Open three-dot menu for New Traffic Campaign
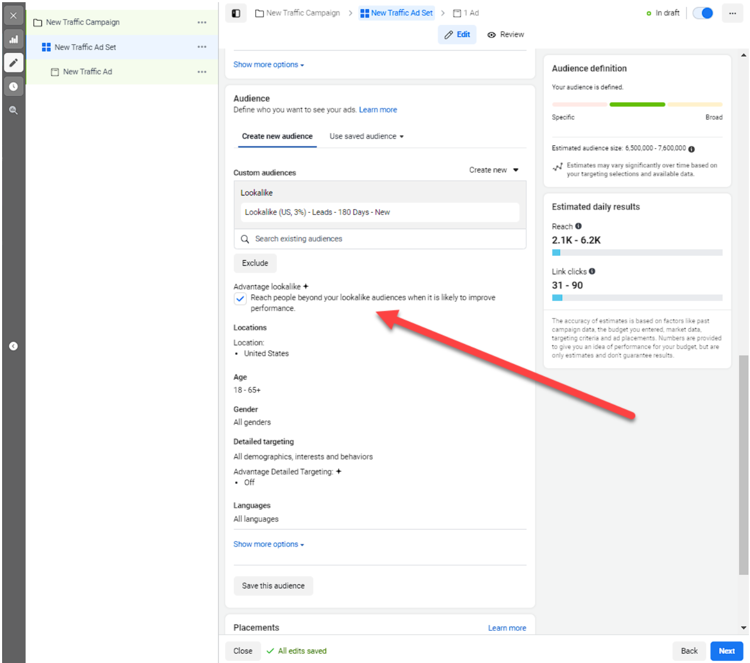The width and height of the screenshot is (750, 663). [202, 22]
